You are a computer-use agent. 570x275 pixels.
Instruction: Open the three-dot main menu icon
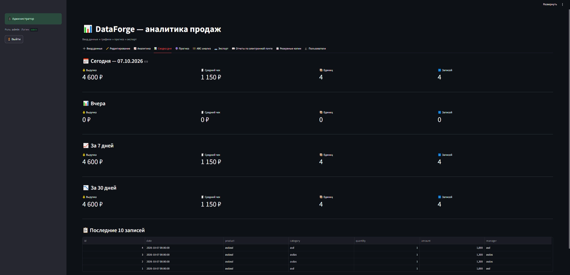(x=562, y=4)
